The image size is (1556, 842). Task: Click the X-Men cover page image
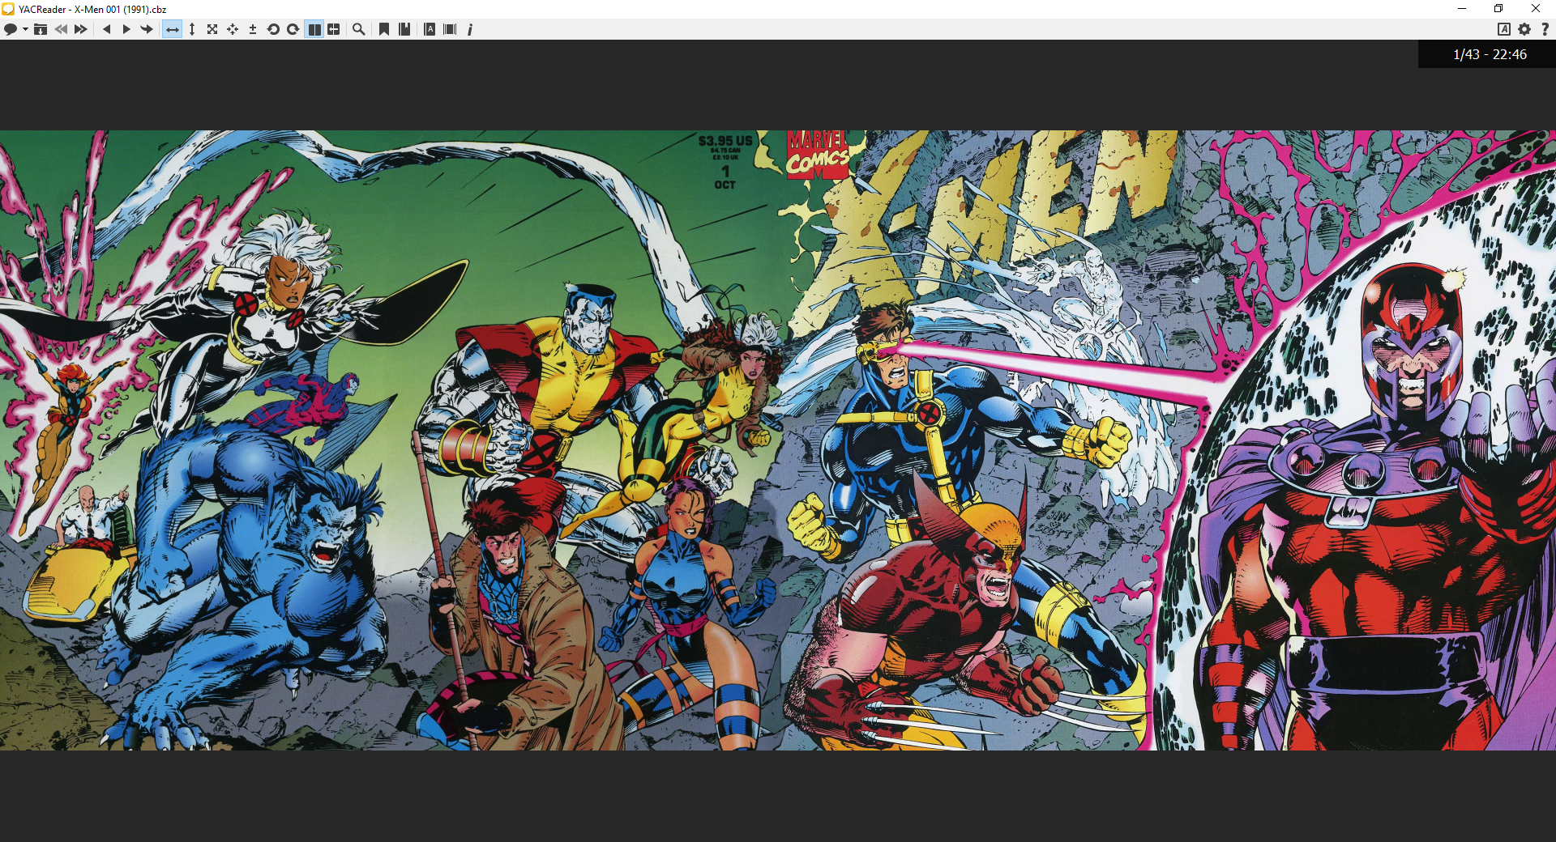point(778,440)
